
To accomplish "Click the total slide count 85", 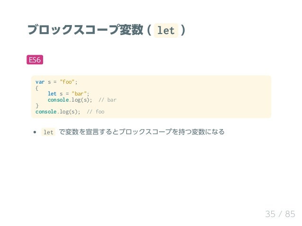I will click(x=290, y=214).
